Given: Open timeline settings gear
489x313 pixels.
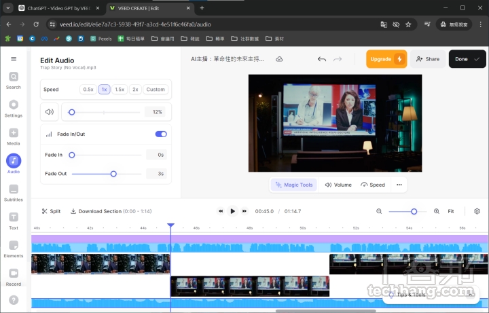Looking at the screenshot, I should coord(477,211).
